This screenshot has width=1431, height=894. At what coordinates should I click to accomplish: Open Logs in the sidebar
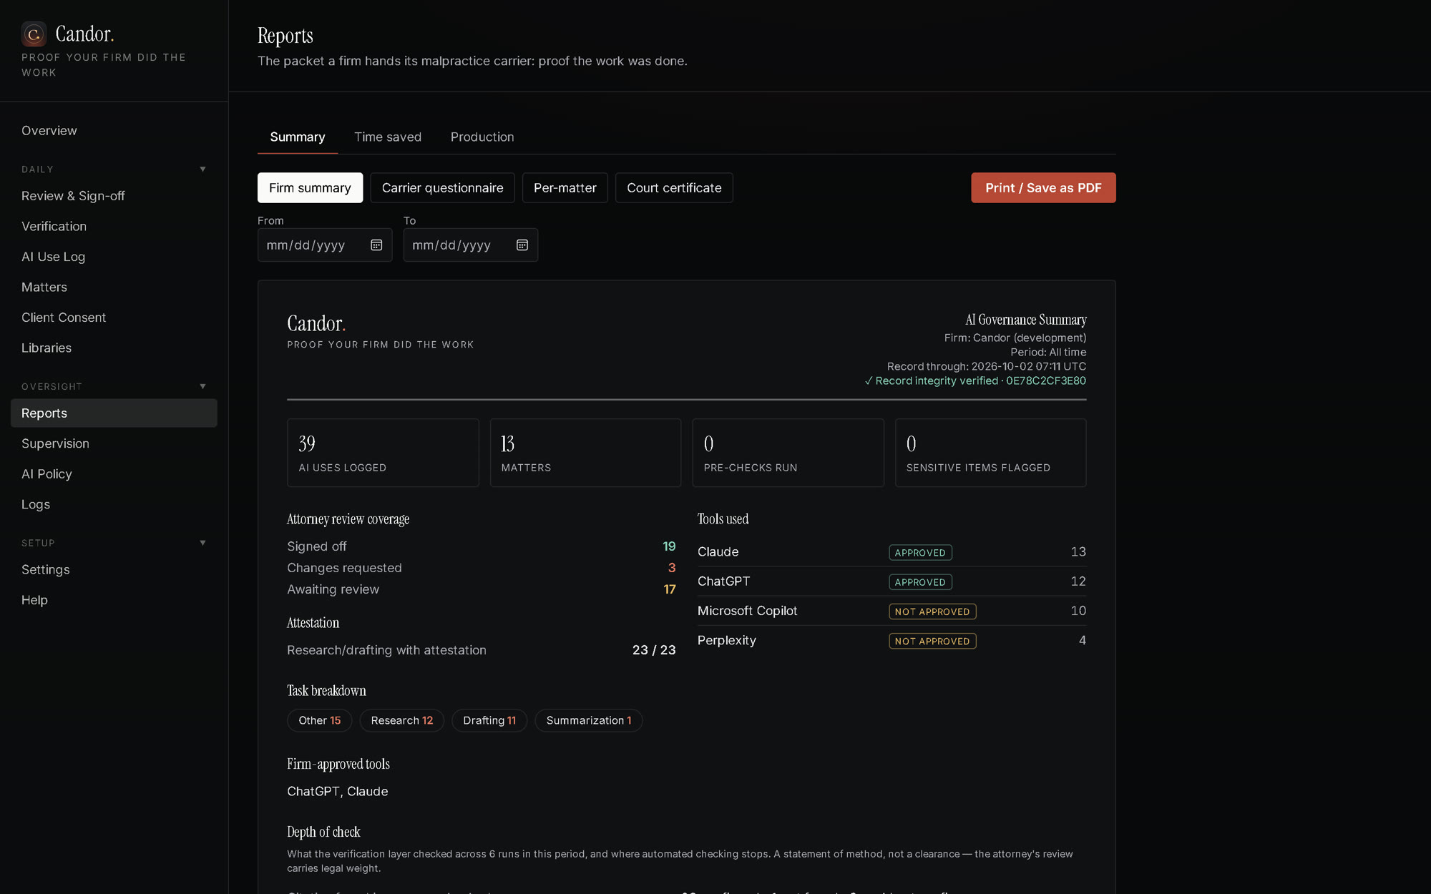(x=114, y=504)
